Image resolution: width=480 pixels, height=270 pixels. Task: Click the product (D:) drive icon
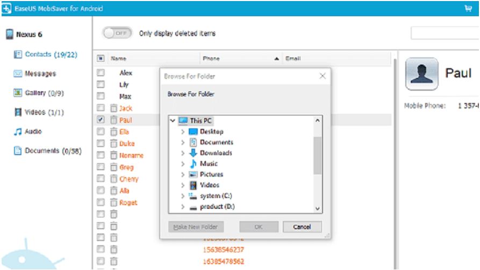point(193,208)
